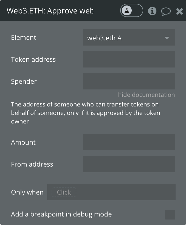The width and height of the screenshot is (186, 225).
Task: Click the Only when condition box
Action: [x=111, y=192]
